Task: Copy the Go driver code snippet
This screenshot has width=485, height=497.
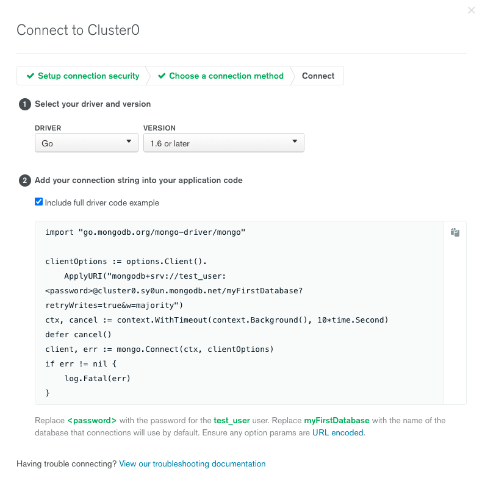Action: tap(454, 232)
